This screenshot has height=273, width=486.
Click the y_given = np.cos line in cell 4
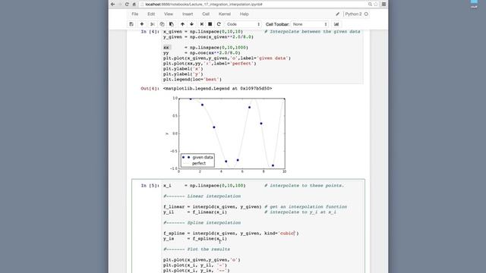(x=208, y=37)
